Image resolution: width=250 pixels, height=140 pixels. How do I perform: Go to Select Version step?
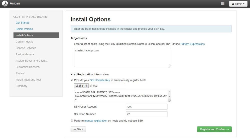click(24, 29)
